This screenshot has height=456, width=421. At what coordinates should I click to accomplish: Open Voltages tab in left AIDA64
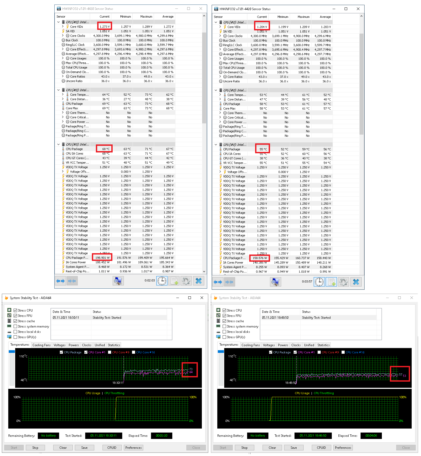click(x=60, y=345)
